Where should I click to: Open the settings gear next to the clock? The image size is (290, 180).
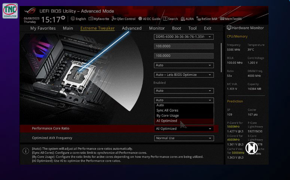point(63,18)
